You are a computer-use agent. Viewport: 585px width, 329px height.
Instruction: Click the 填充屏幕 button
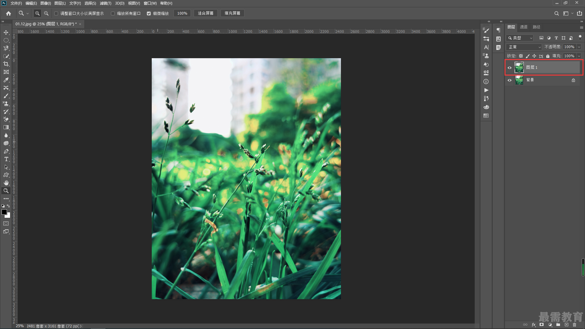click(232, 13)
